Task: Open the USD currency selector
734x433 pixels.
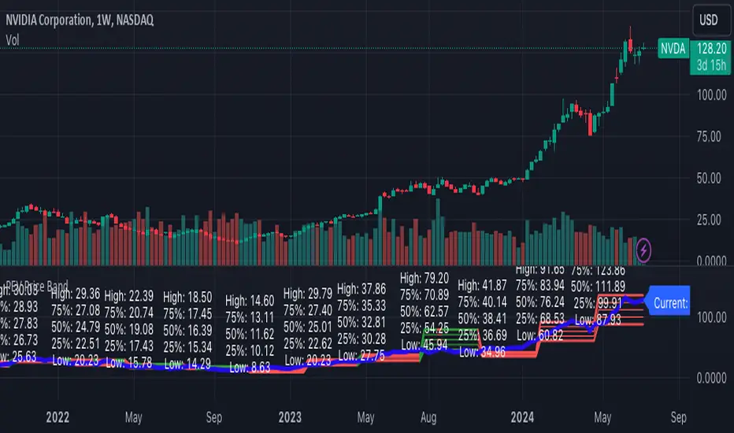Action: [x=710, y=20]
